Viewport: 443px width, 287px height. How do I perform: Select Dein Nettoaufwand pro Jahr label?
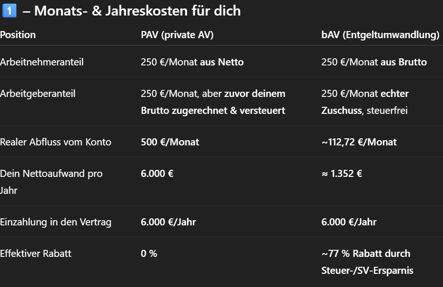point(51,182)
